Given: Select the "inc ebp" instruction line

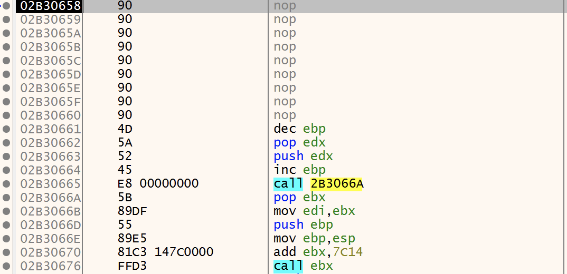Looking at the screenshot, I should [299, 170].
